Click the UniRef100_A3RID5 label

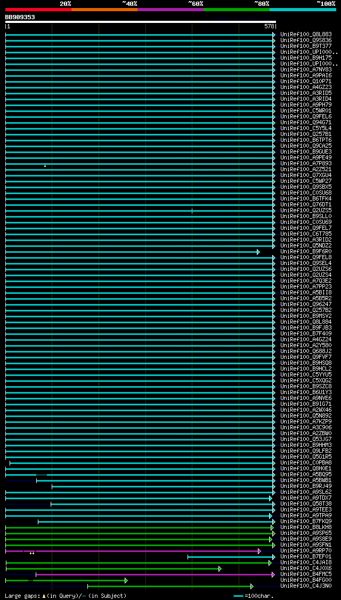click(x=306, y=93)
